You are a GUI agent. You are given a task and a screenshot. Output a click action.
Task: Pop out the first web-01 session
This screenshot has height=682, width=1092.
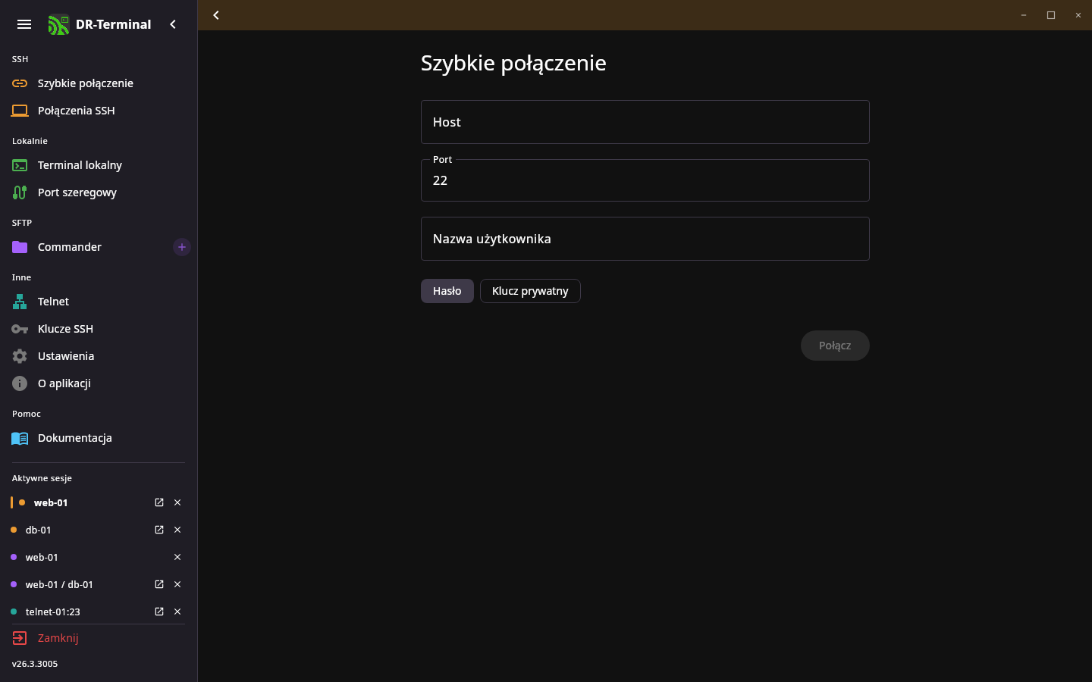[159, 502]
